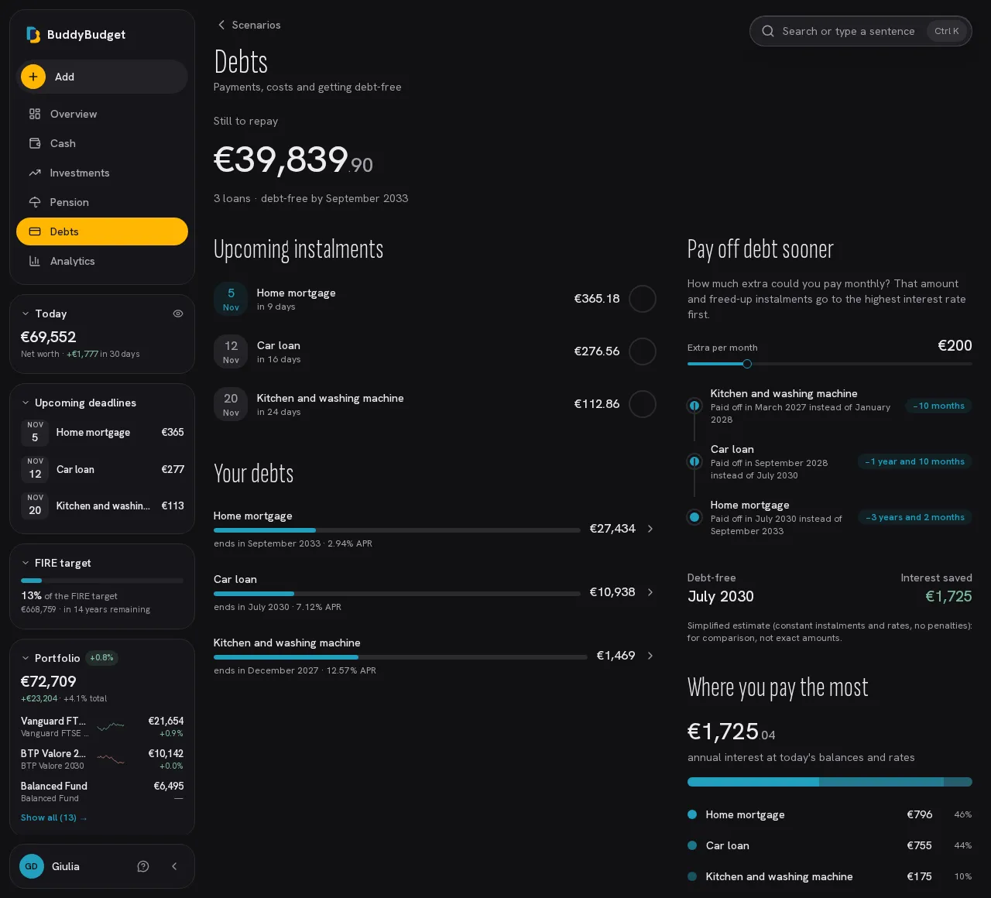The image size is (991, 898).
Task: Toggle Today net worth visibility eye
Action: [x=178, y=314]
